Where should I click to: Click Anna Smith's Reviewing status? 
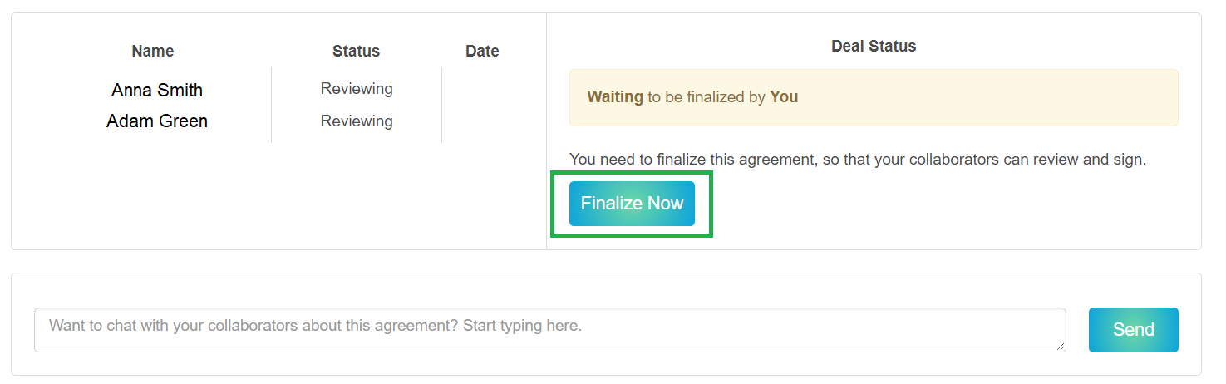pos(357,89)
